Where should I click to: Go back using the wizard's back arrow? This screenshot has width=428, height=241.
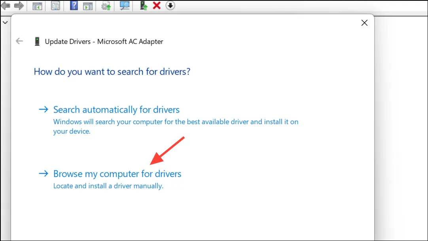point(19,41)
